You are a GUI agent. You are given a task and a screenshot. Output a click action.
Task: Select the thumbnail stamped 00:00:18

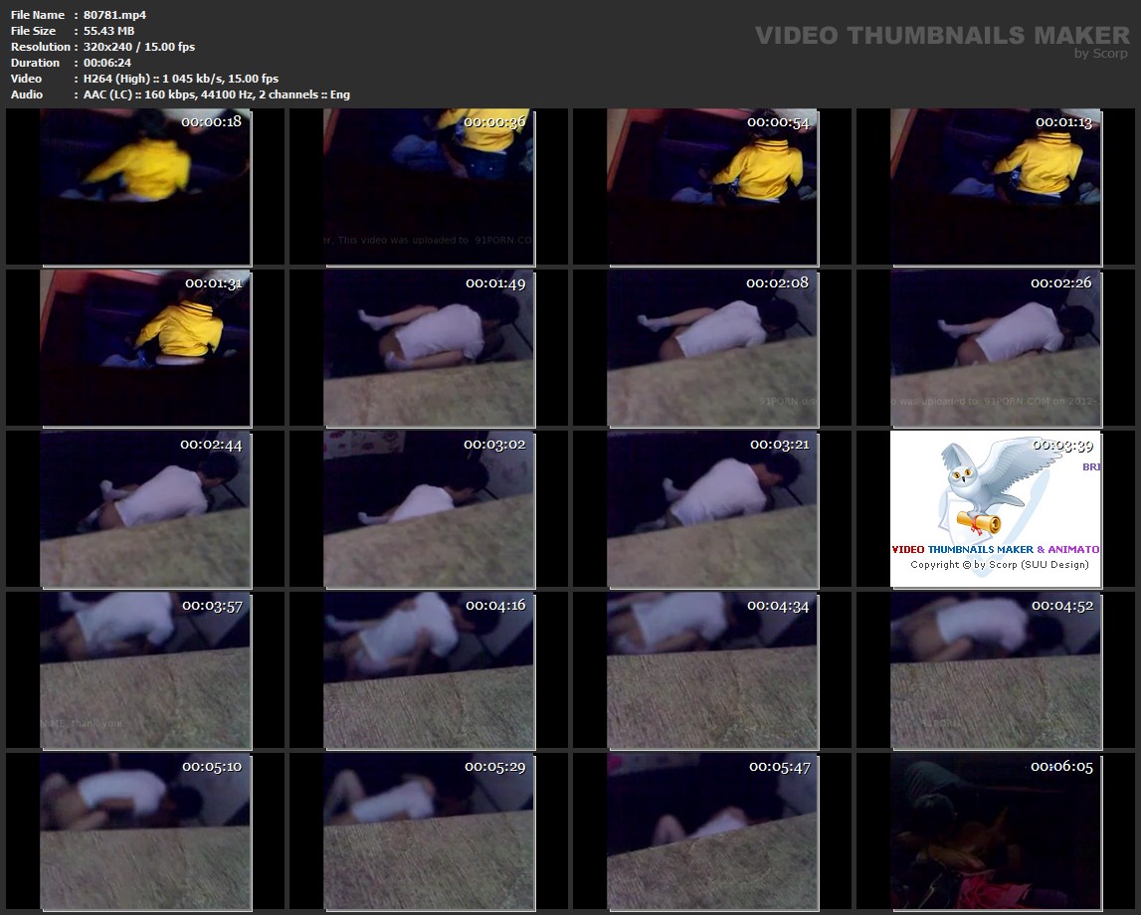tap(145, 187)
